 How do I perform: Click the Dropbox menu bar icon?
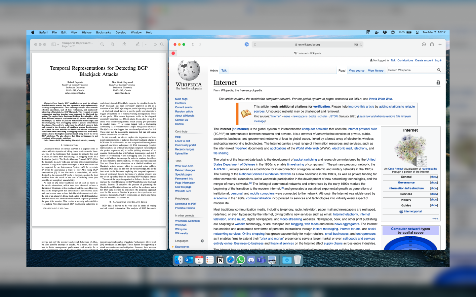pos(385,32)
